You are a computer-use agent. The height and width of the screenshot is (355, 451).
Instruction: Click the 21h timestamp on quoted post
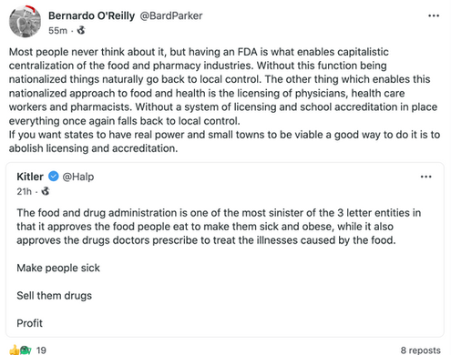pos(25,191)
